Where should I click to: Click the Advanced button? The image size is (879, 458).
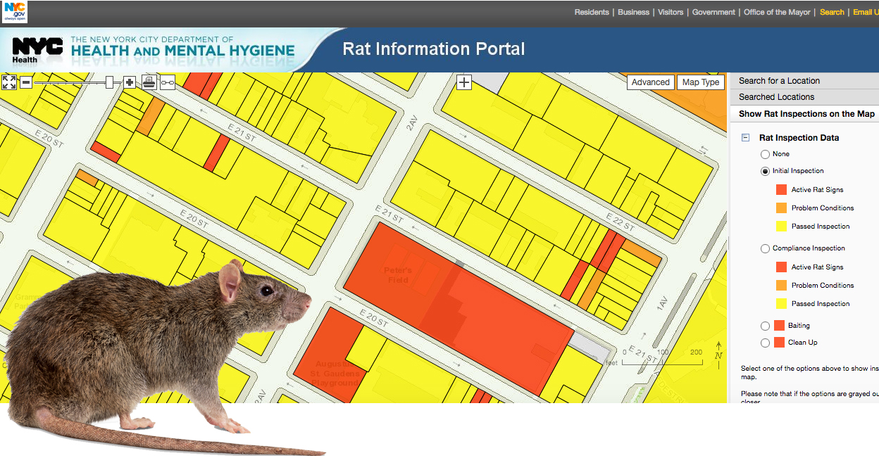651,82
